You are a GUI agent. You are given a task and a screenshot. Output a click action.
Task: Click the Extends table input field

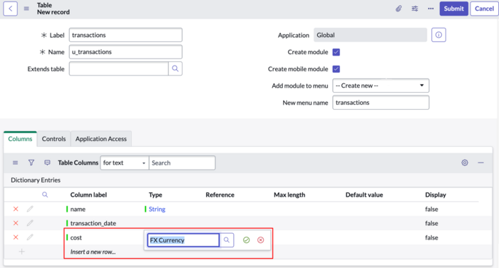[x=119, y=68]
